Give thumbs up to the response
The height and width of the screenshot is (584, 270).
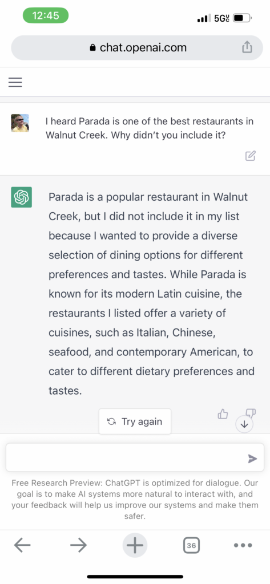point(223,414)
